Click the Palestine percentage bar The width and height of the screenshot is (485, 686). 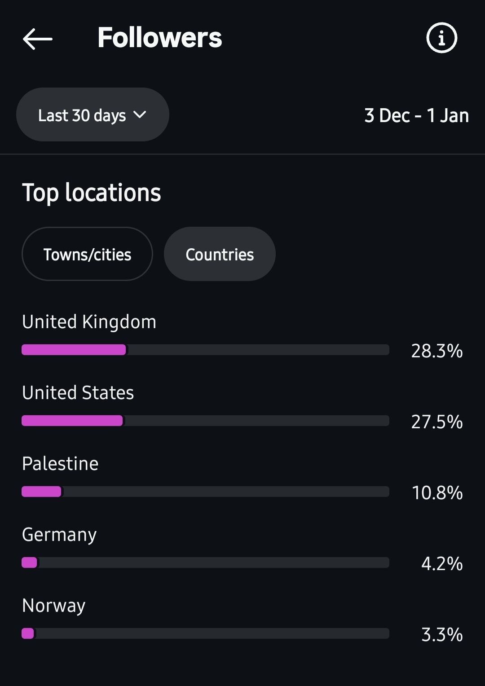pyautogui.click(x=205, y=492)
